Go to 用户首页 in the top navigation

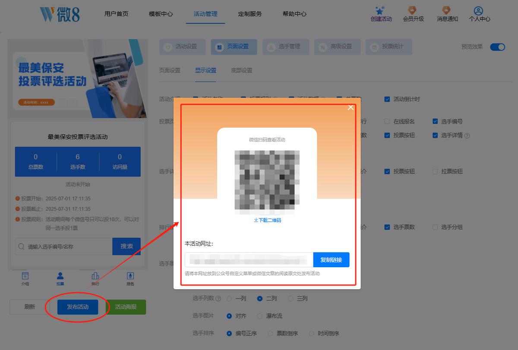tap(116, 14)
